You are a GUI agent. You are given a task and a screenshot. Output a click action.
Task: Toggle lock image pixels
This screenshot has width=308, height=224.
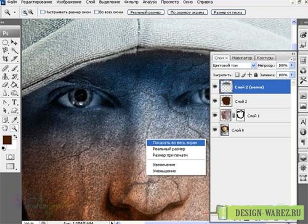[x=243, y=75]
